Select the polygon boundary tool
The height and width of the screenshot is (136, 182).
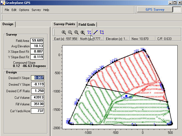click(x=102, y=32)
